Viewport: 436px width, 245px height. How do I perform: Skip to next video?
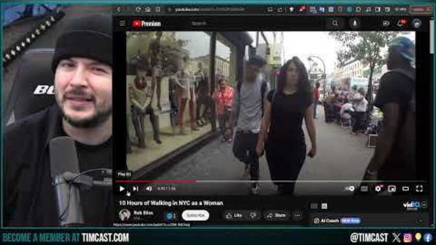136,189
